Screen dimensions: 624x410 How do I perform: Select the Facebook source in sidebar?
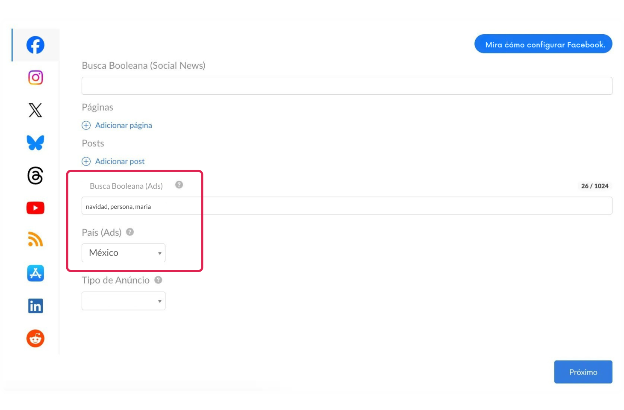(x=35, y=45)
